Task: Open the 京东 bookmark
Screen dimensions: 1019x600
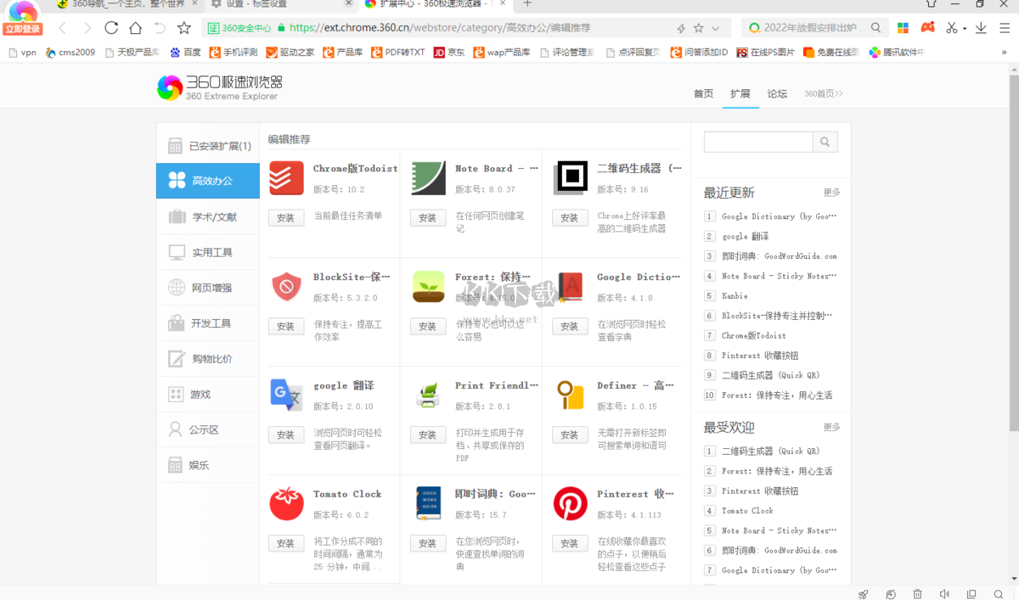Action: point(449,53)
